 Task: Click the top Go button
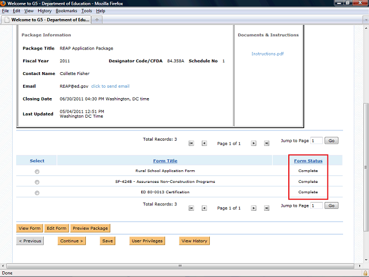332,141
